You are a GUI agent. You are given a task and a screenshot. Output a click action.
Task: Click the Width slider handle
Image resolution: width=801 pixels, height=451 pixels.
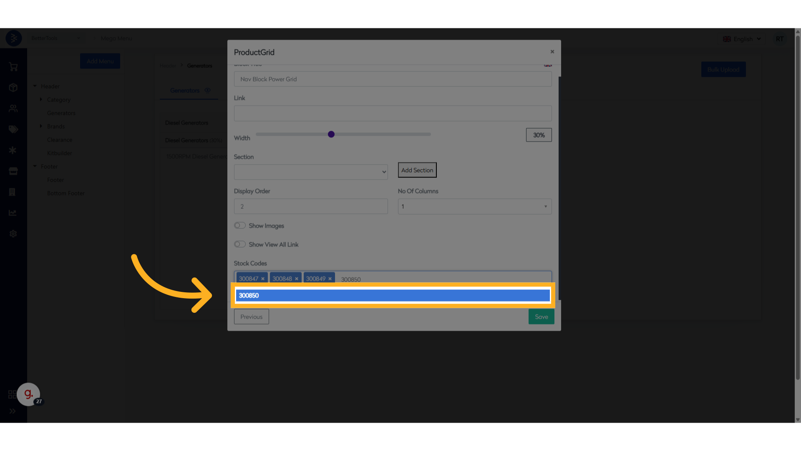click(x=331, y=134)
